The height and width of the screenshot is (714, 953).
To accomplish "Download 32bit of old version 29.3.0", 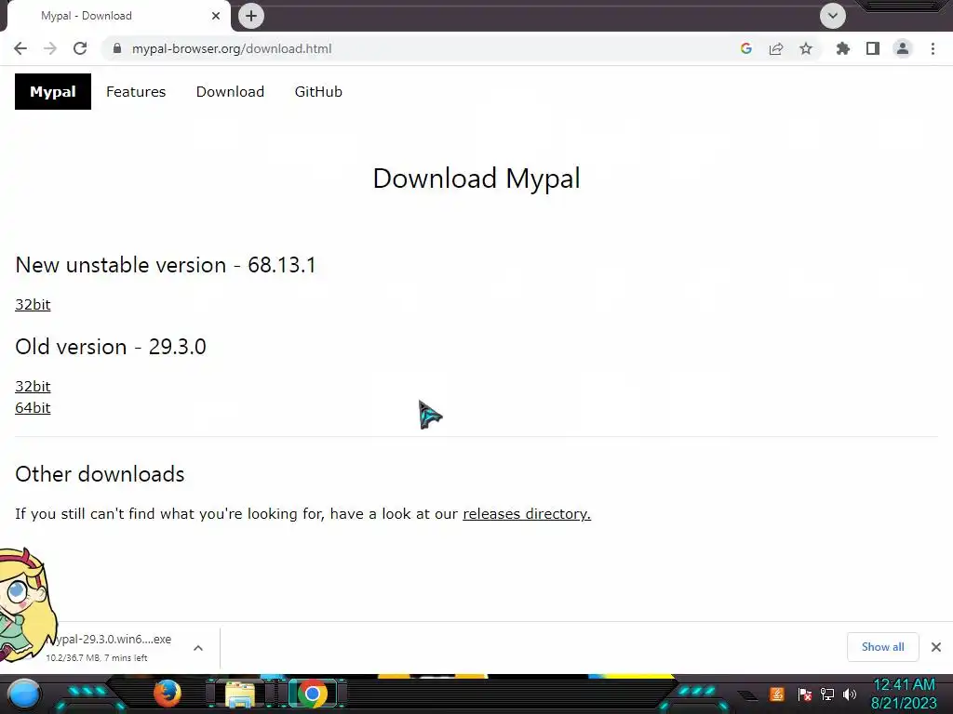I will click(33, 386).
